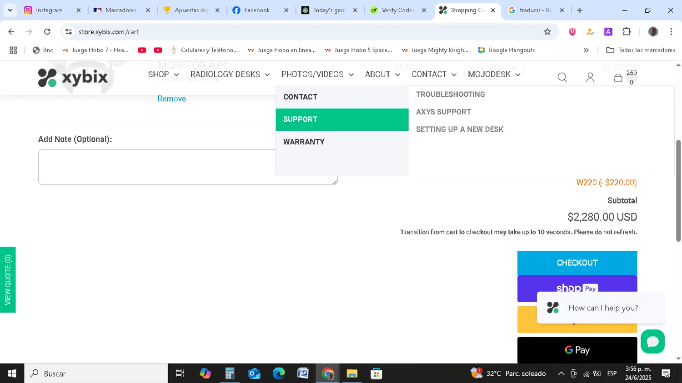Launch Microsoft Edge from taskbar
The image size is (682, 383).
pos(279,373)
